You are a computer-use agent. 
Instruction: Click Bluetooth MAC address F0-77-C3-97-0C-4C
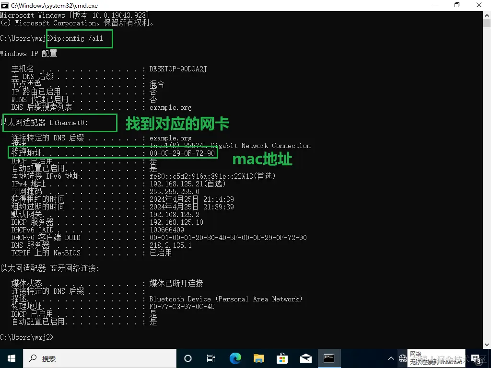coord(182,307)
